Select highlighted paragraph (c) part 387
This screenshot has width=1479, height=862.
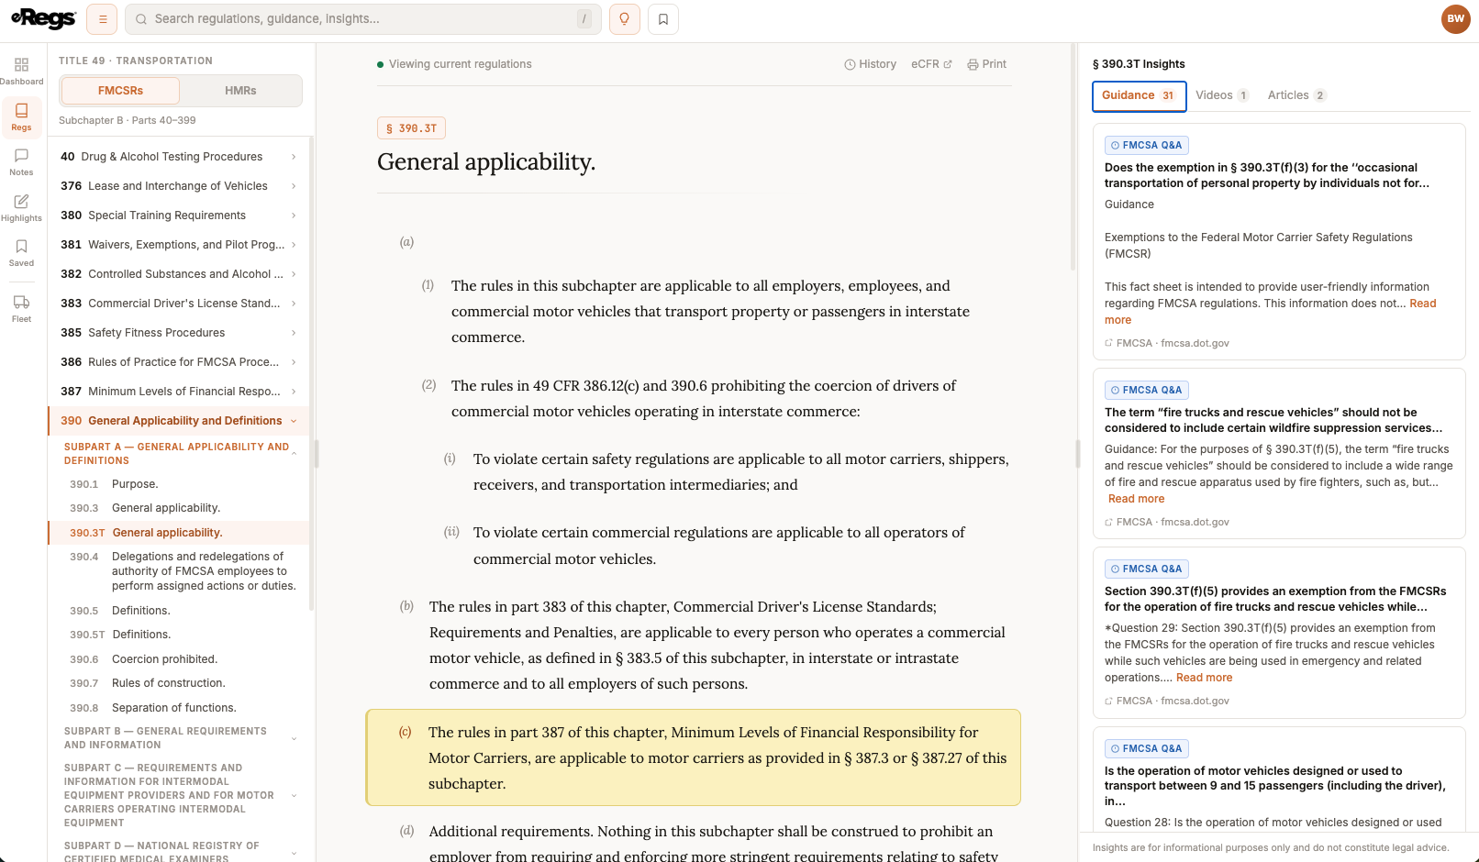click(x=694, y=757)
